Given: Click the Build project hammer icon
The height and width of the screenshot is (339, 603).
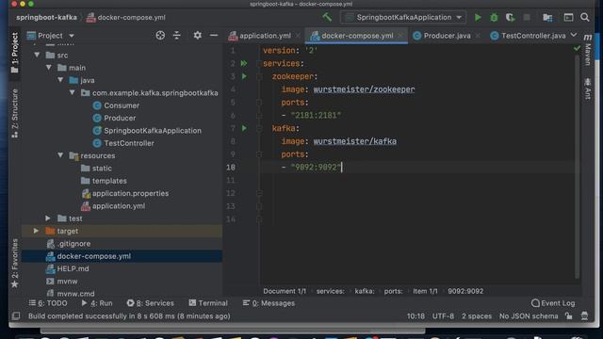Looking at the screenshot, I should pos(327,17).
